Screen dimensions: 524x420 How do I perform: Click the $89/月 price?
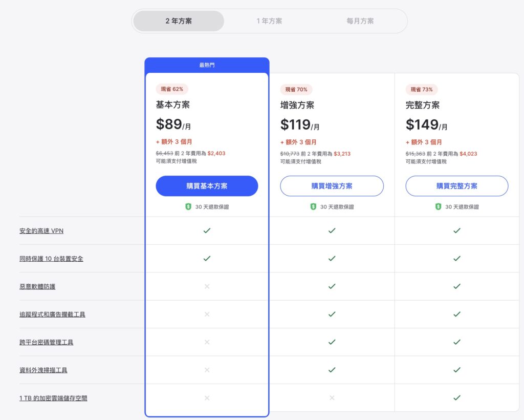click(x=173, y=124)
